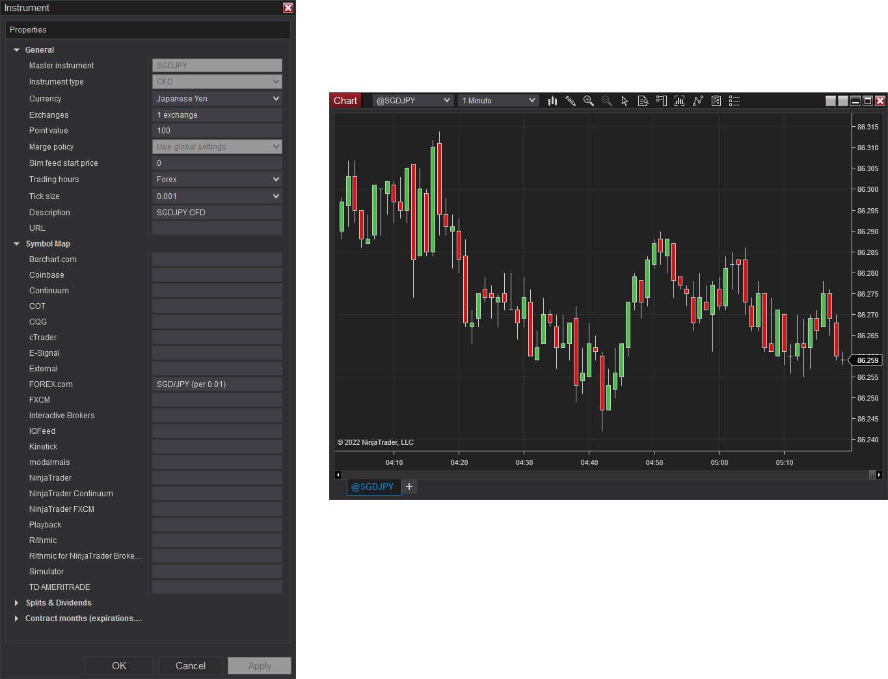The height and width of the screenshot is (679, 888).
Task: Change the 1 Minute interval dropdown
Action: (498, 100)
